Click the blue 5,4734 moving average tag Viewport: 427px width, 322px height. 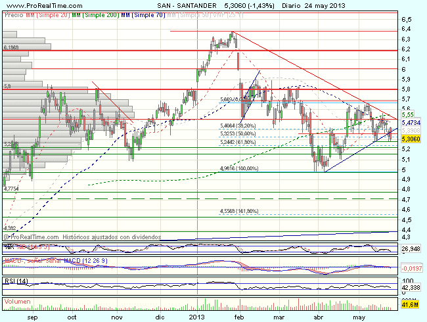[x=411, y=122]
